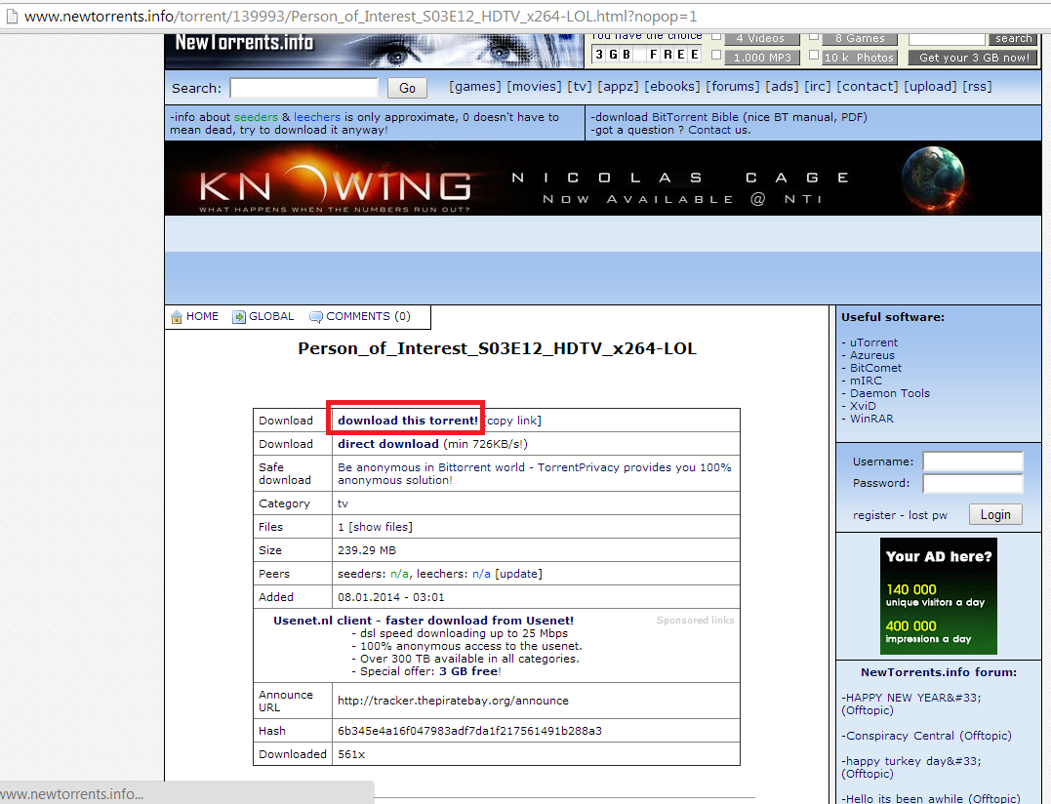Open the uTorrent software link

[x=873, y=342]
